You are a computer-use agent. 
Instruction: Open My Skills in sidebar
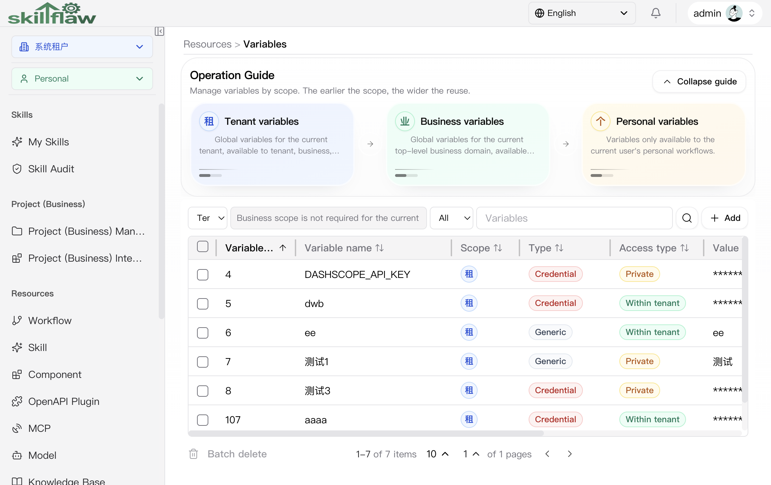[x=49, y=142]
